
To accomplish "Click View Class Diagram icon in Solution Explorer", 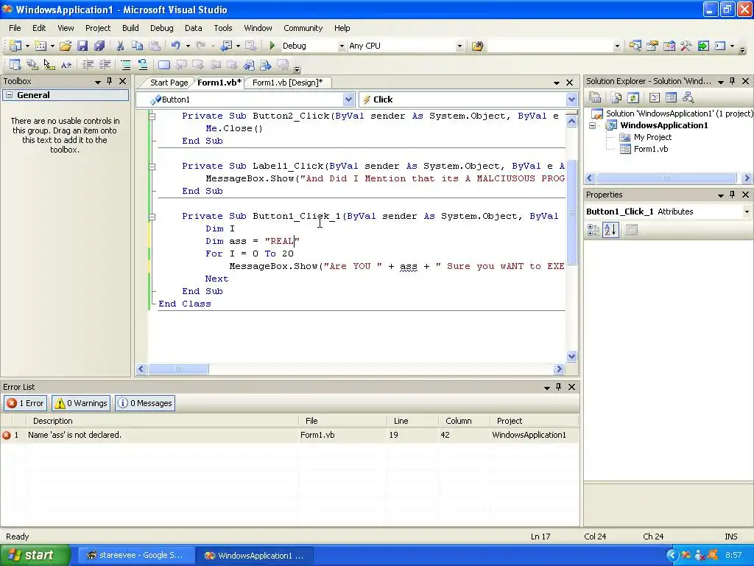I will [688, 98].
